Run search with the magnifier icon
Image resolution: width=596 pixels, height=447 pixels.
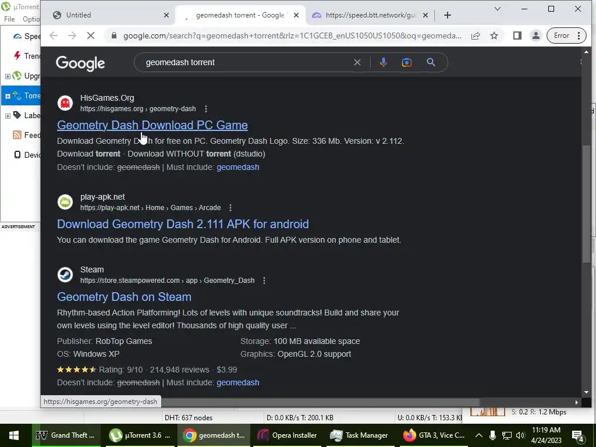pos(431,62)
